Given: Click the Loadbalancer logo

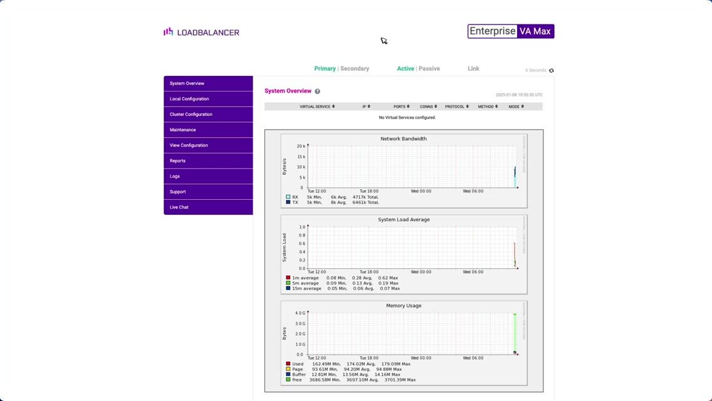Looking at the screenshot, I should (201, 32).
